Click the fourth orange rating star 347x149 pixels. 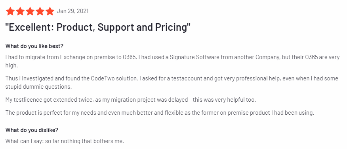[40, 11]
